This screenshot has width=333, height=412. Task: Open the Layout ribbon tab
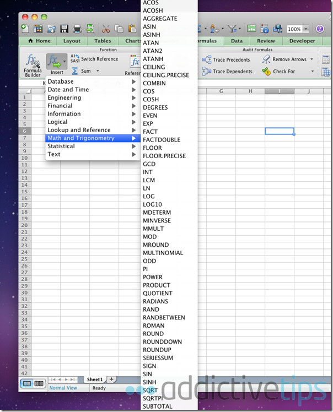click(x=72, y=41)
